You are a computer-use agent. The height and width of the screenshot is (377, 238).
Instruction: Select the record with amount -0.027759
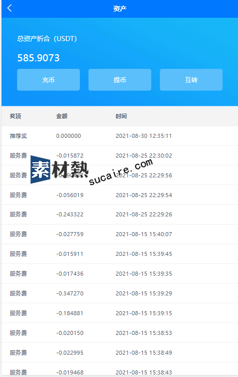120,234
